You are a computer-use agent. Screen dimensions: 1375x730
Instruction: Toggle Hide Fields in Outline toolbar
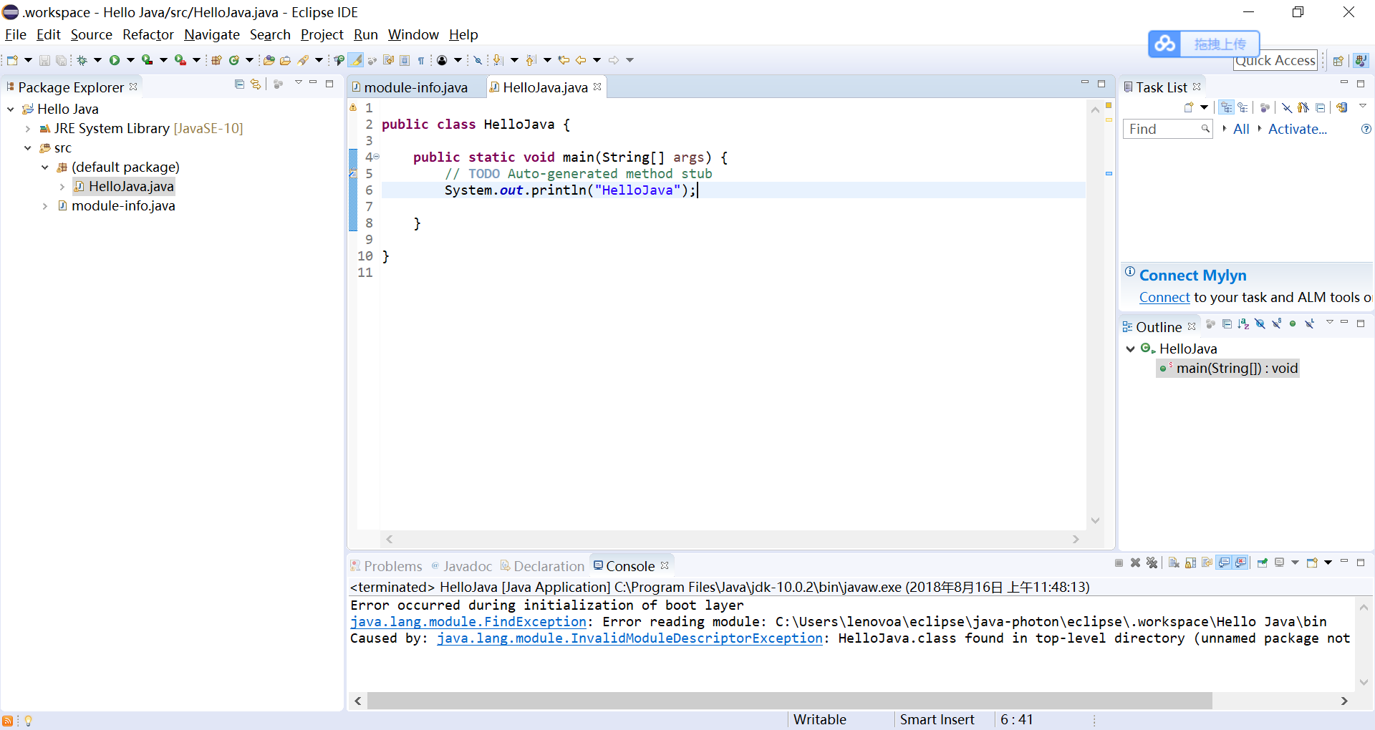pyautogui.click(x=1260, y=324)
